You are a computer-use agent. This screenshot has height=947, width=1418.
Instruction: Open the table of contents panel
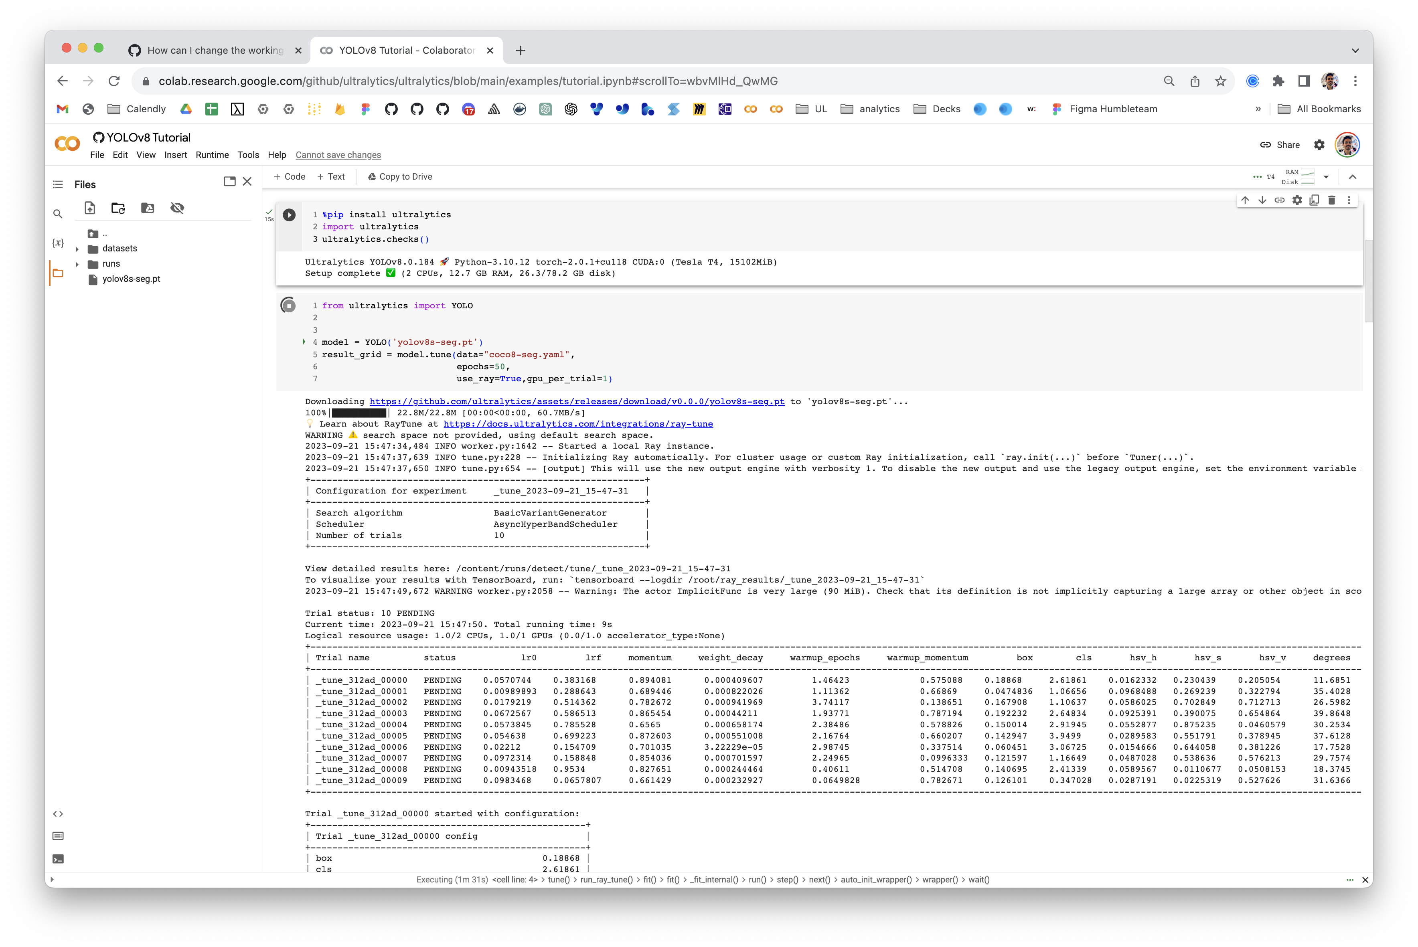tap(57, 184)
